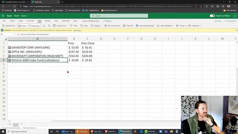Open Text to Columns tool

(112, 26)
